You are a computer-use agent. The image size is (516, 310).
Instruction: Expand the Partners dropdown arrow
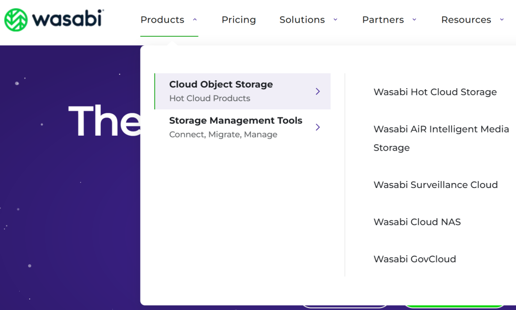click(414, 20)
